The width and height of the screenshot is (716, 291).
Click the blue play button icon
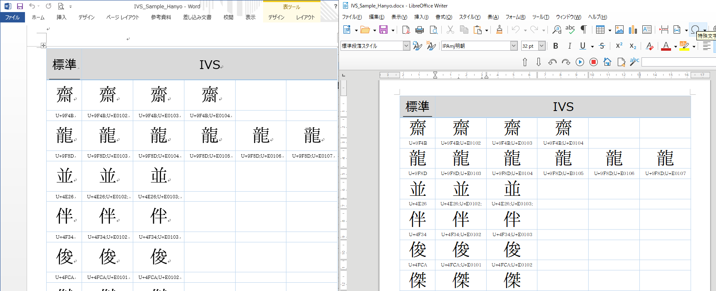click(x=580, y=62)
